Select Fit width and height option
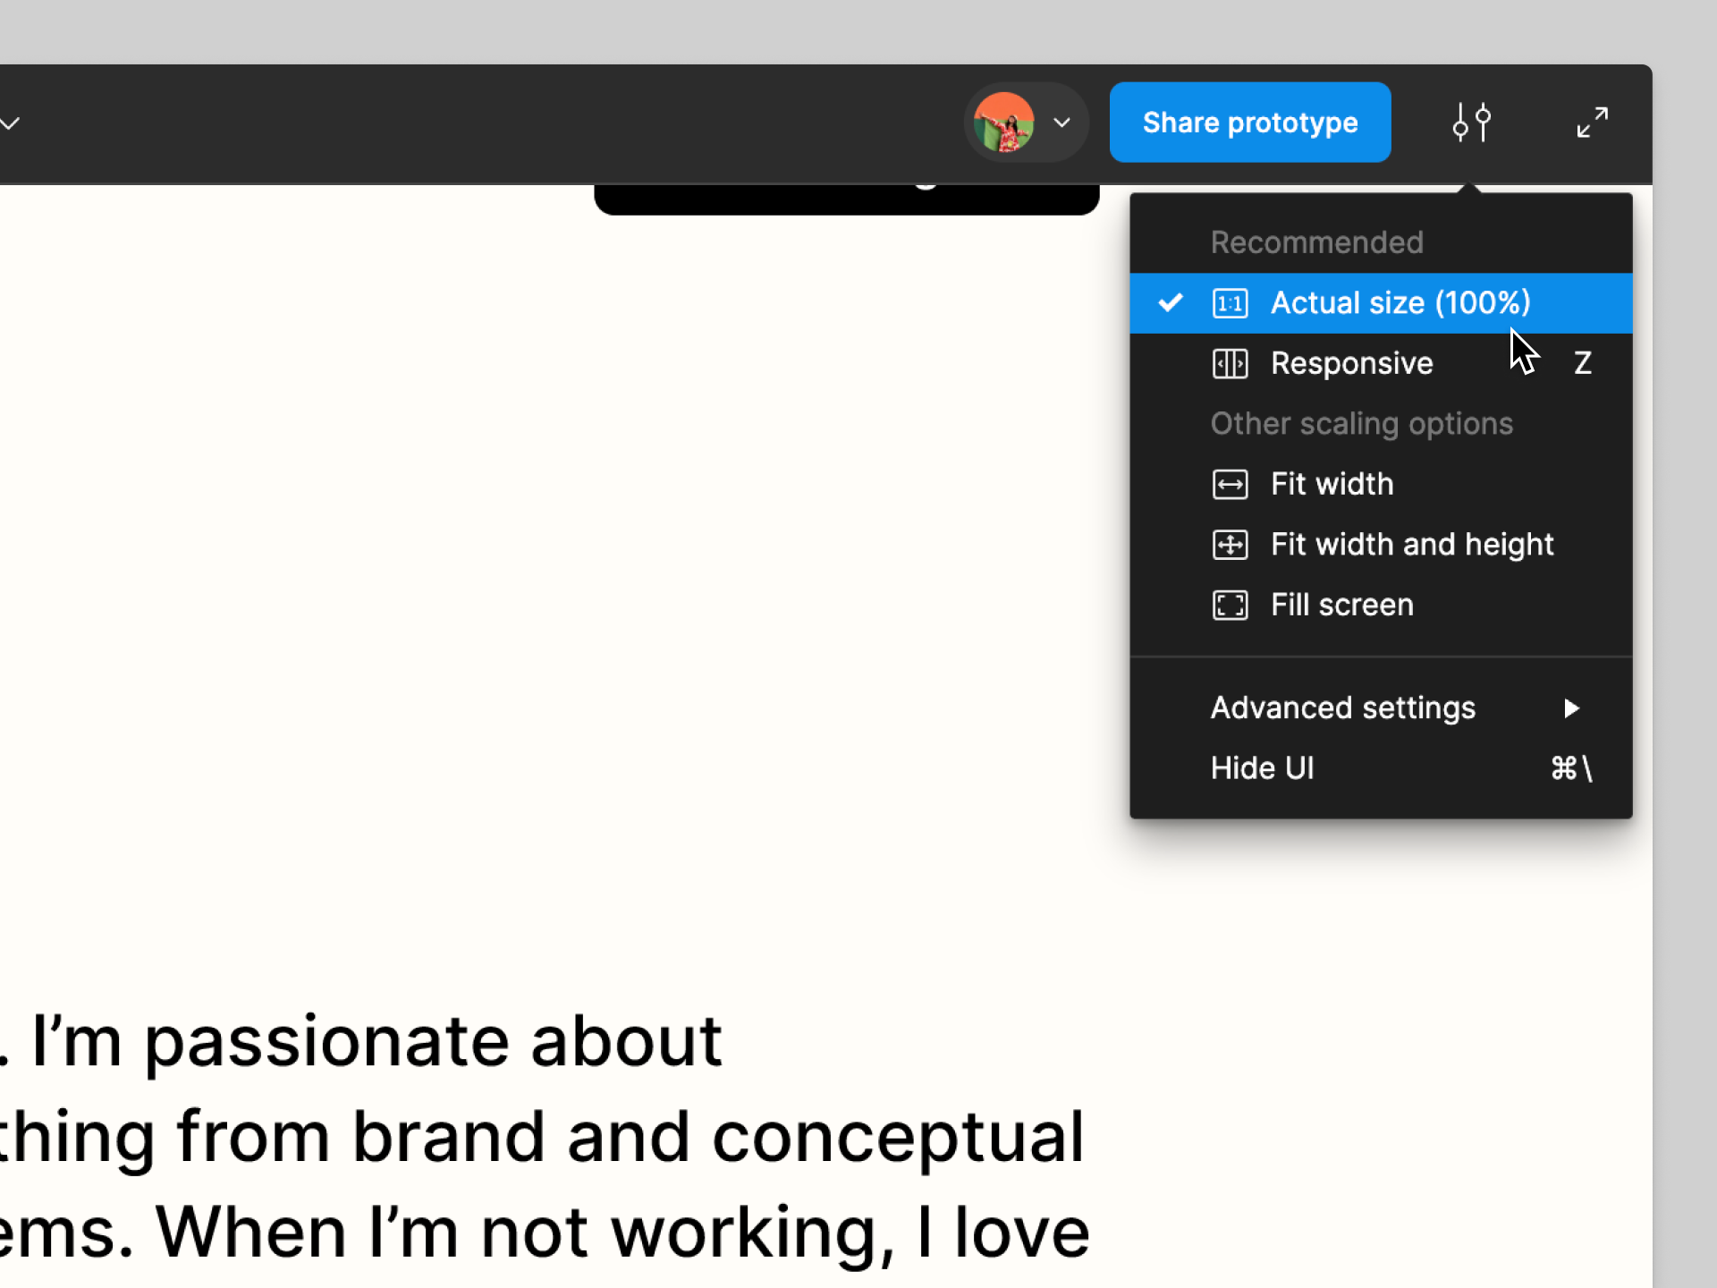1717x1288 pixels. 1412,545
